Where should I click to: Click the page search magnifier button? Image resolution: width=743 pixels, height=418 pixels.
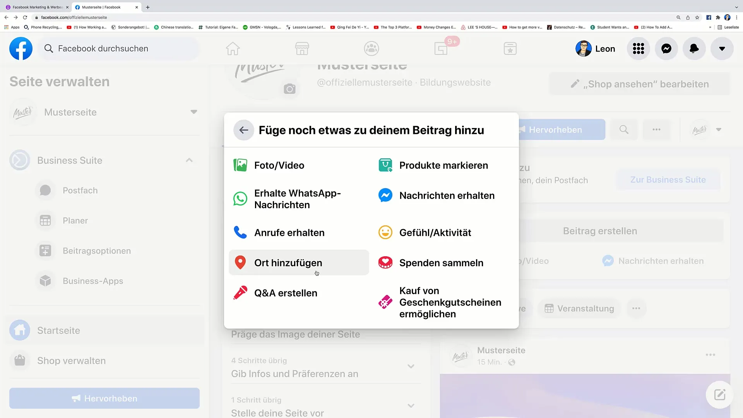click(624, 130)
